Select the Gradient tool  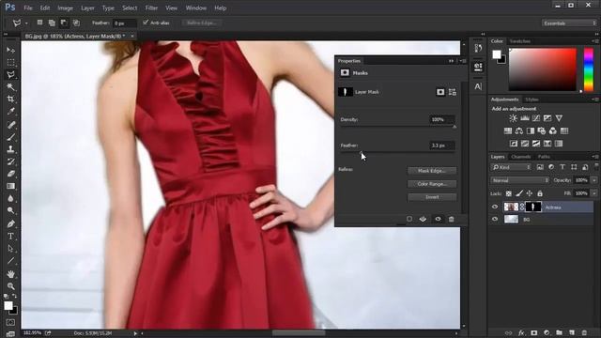point(10,186)
